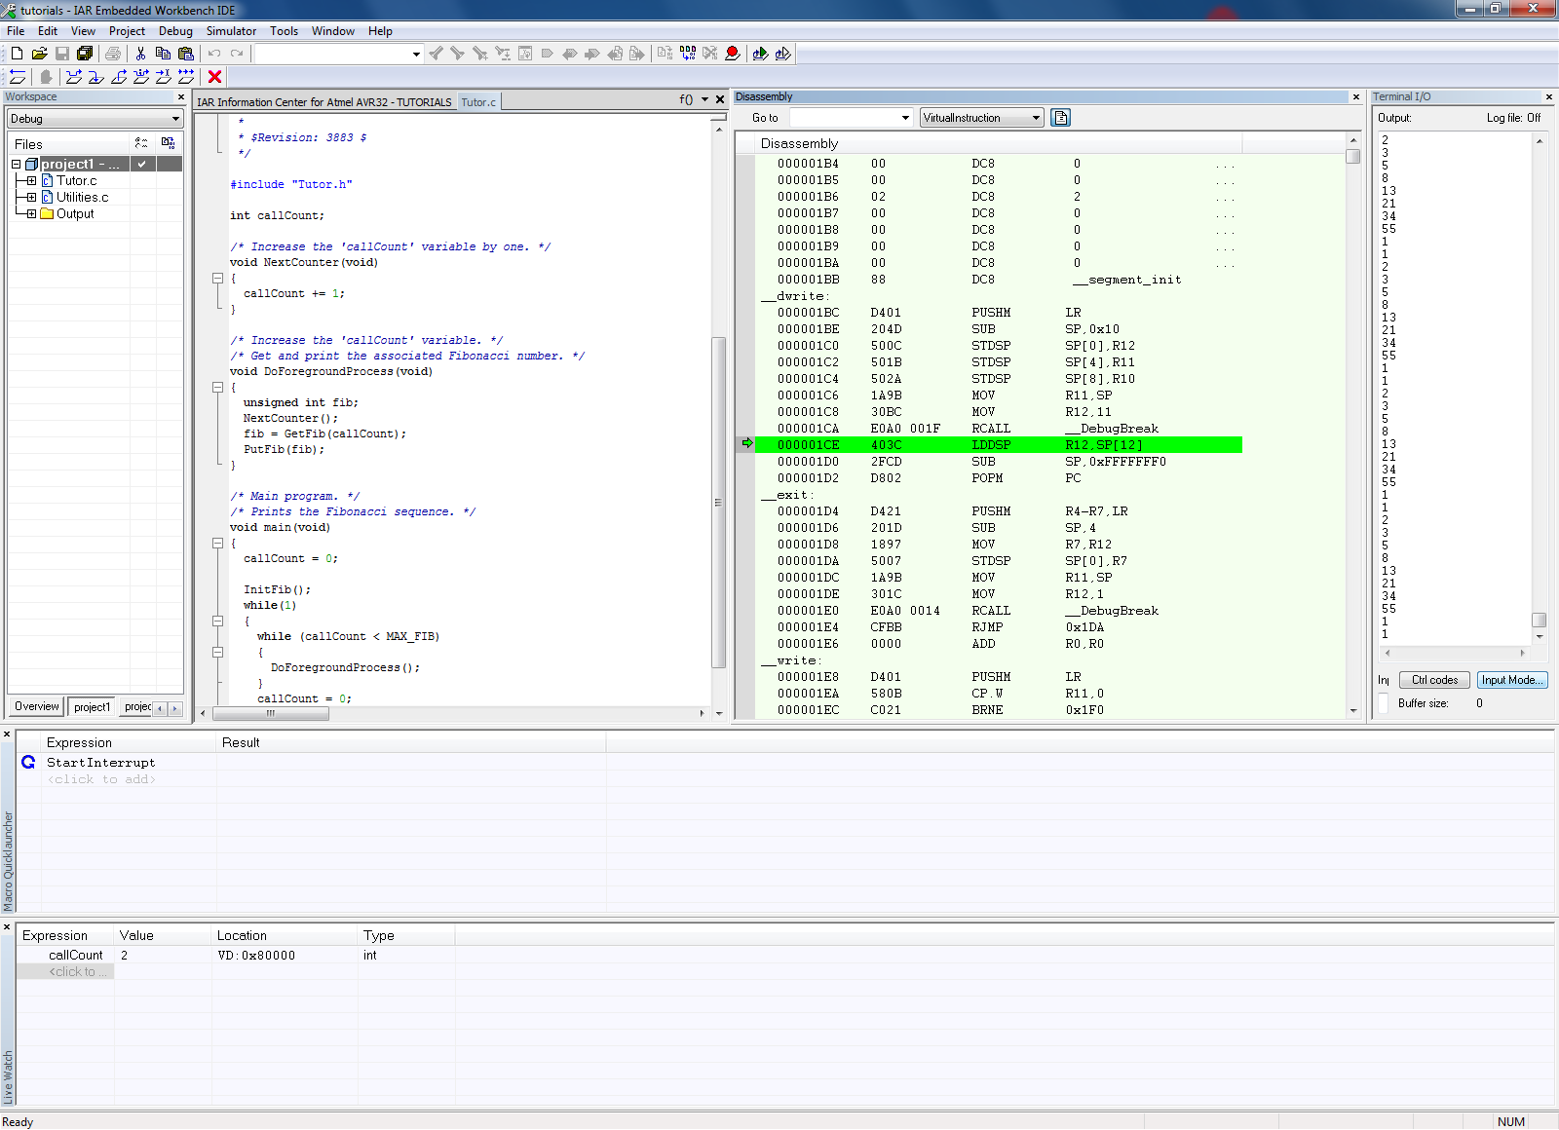Expand the Tutor.c tree node

pyautogui.click(x=31, y=181)
